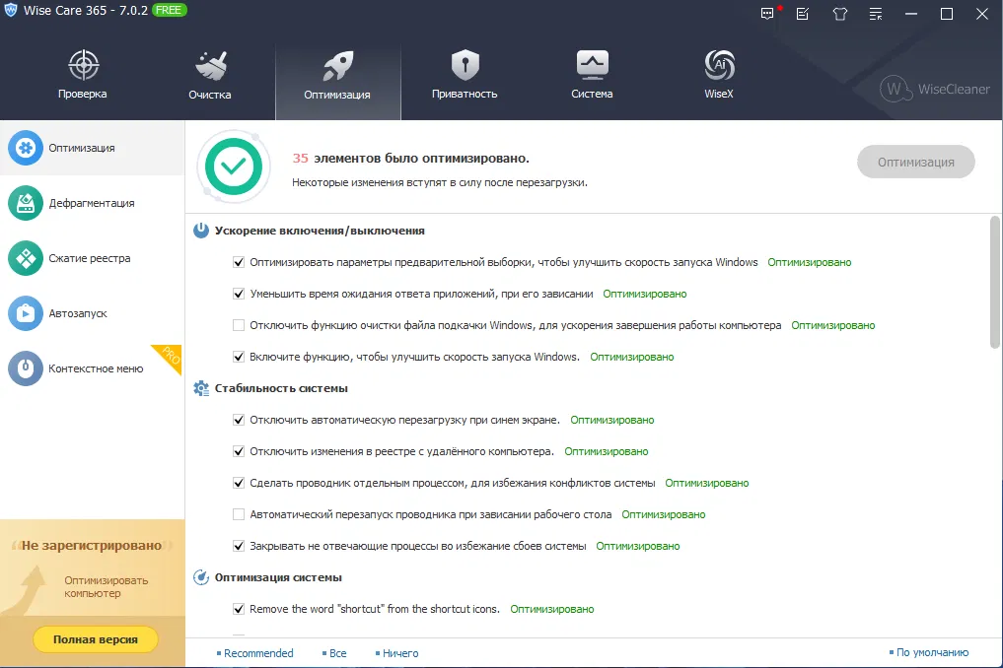Screen dimensions: 1003x668
Task: Click the Стабильность системы heading
Action: click(281, 388)
